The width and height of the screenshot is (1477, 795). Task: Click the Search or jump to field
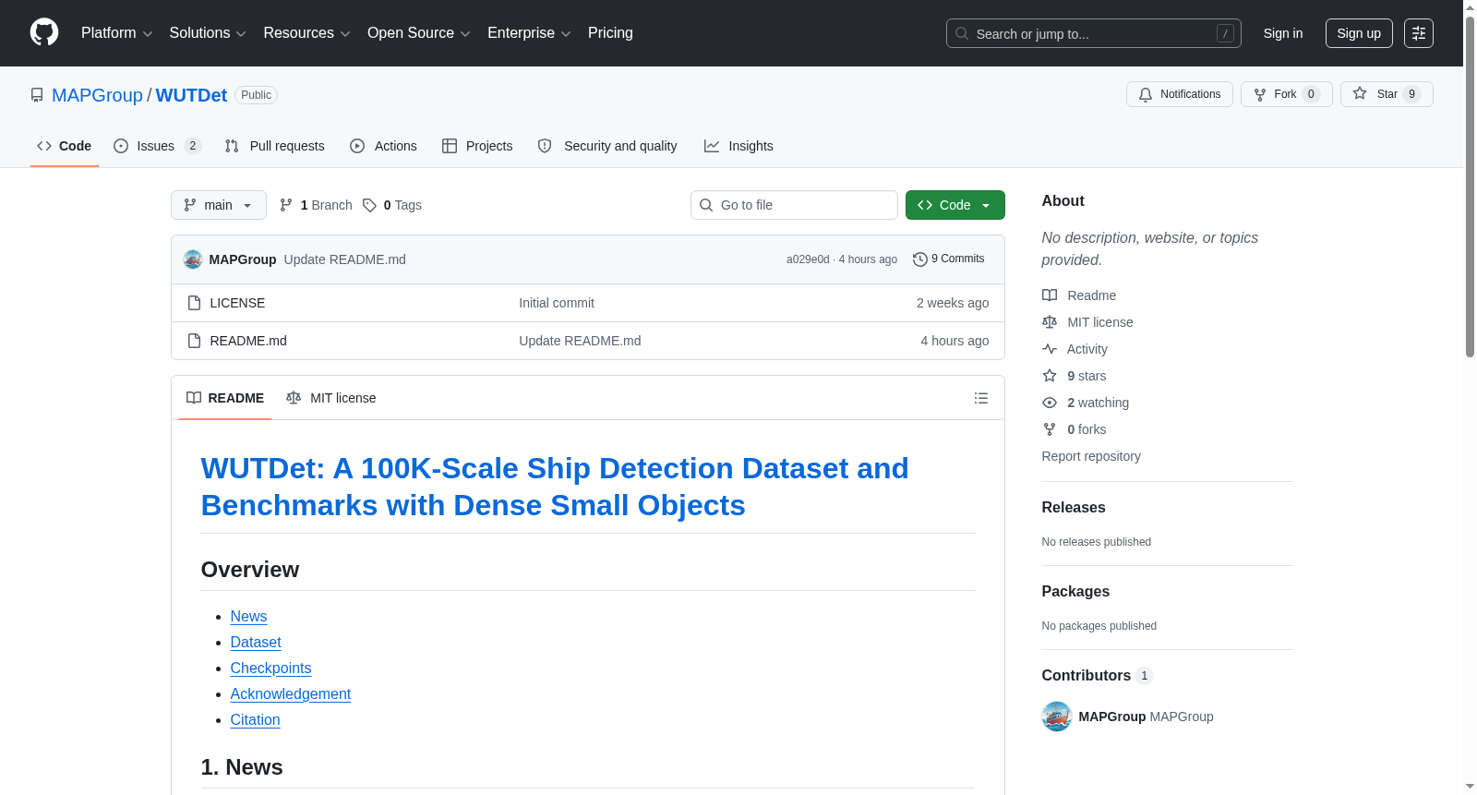pos(1094,33)
